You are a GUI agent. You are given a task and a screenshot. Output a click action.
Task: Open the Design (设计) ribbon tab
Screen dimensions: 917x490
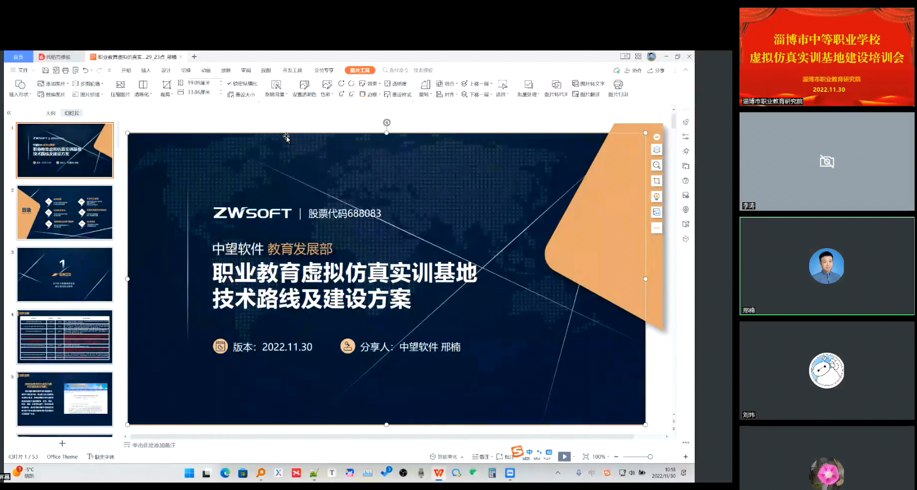tap(166, 70)
